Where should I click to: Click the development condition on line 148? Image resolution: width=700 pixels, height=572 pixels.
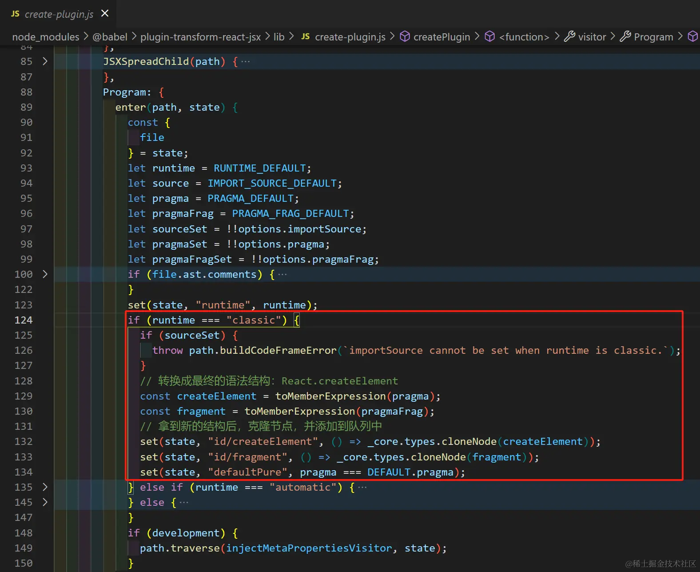pyautogui.click(x=186, y=533)
